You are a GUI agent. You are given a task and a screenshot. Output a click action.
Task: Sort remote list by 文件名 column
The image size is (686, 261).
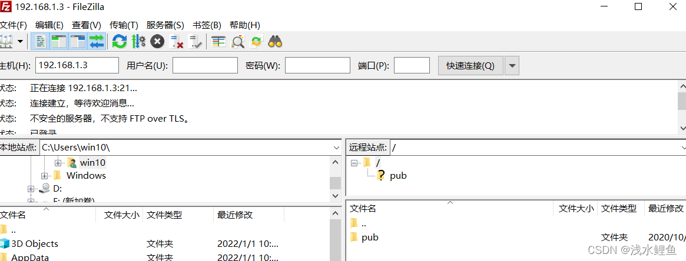(450, 208)
